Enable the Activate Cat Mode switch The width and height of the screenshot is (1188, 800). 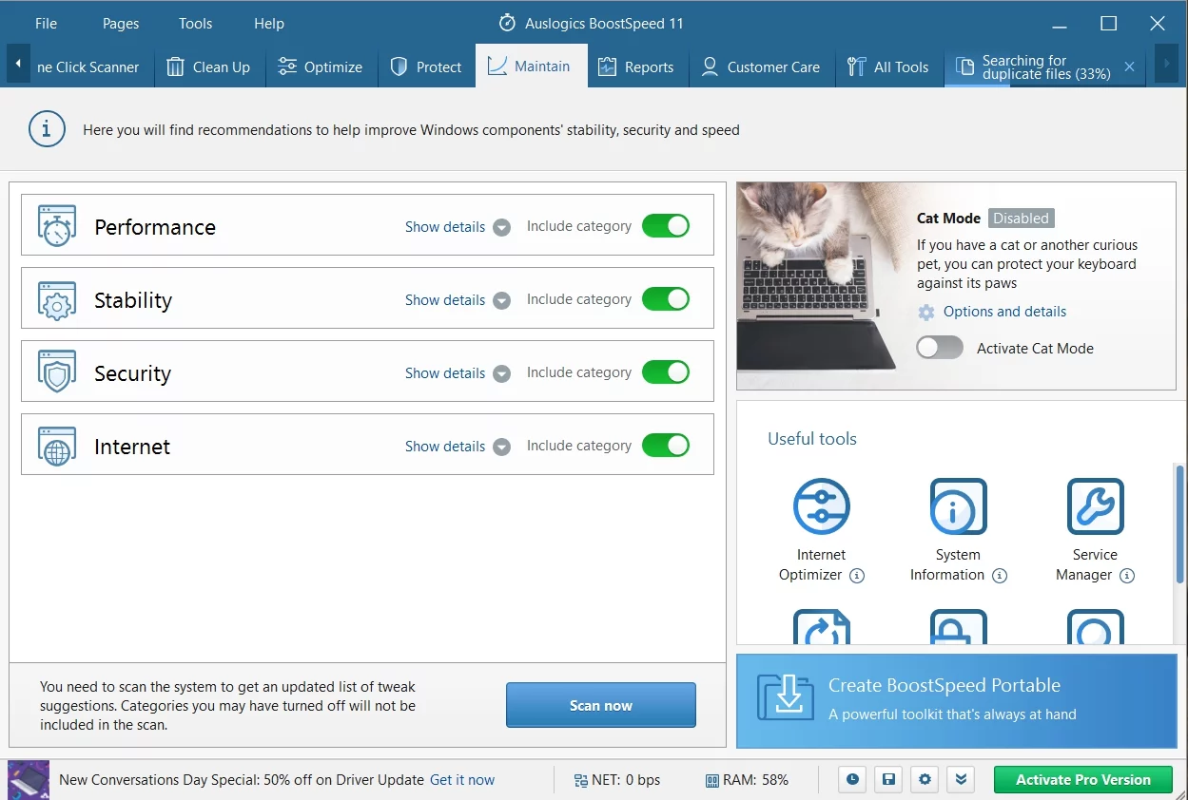[x=940, y=348]
